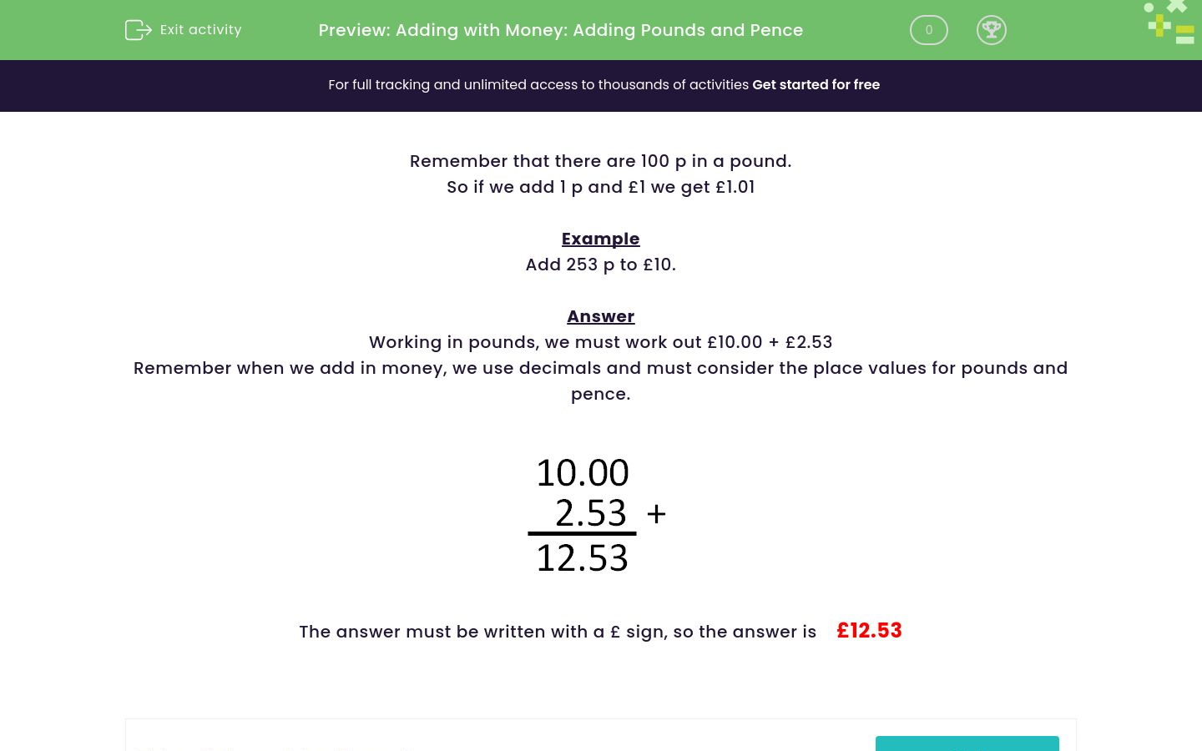The image size is (1202, 751).
Task: Expand the question panel at the bottom
Action: pyautogui.click(x=601, y=734)
